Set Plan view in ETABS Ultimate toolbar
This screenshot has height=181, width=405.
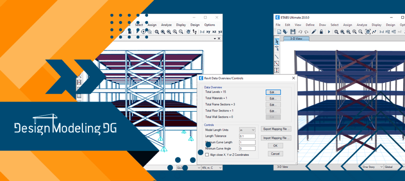(388, 32)
